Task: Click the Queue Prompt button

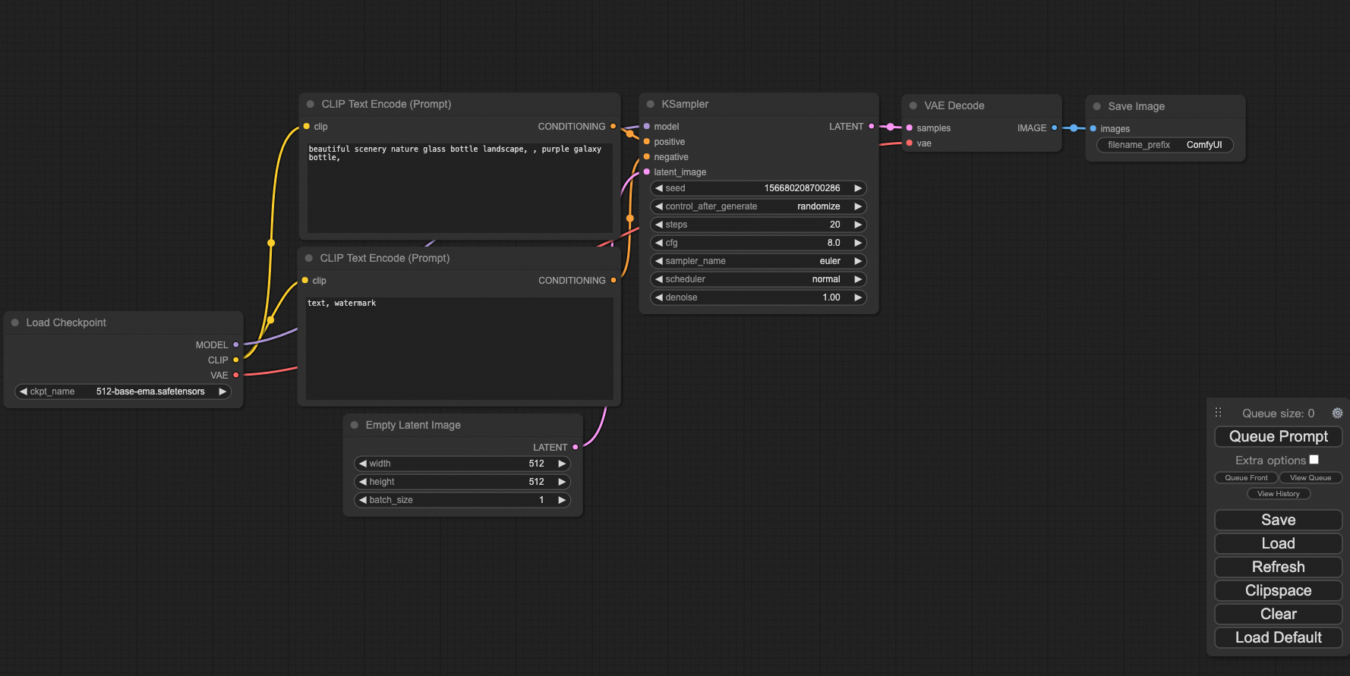Action: [x=1279, y=436]
